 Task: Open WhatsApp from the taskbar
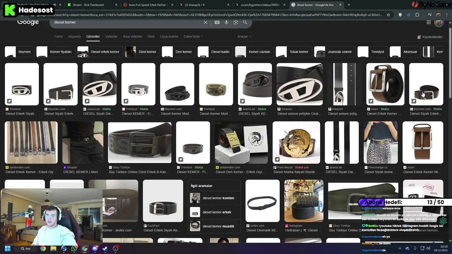coord(74,248)
